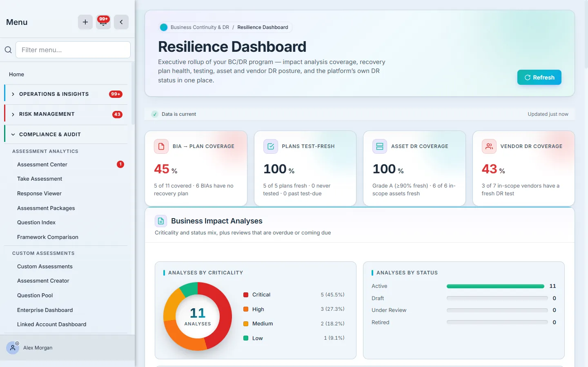
Task: Expand Operations & Insights section
Action: tap(66, 94)
